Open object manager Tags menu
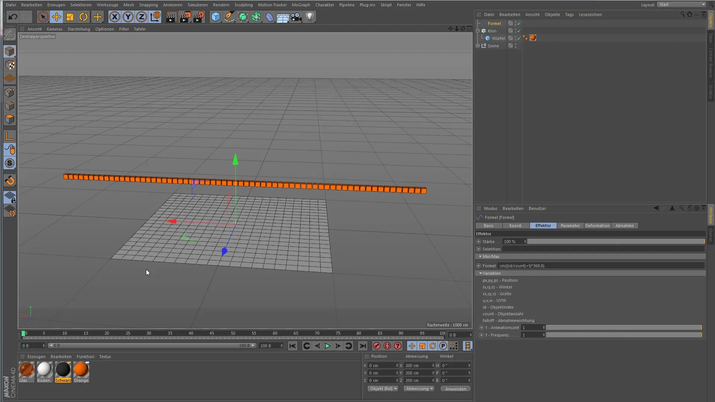Viewport: 715px width, 402px height. pos(569,15)
